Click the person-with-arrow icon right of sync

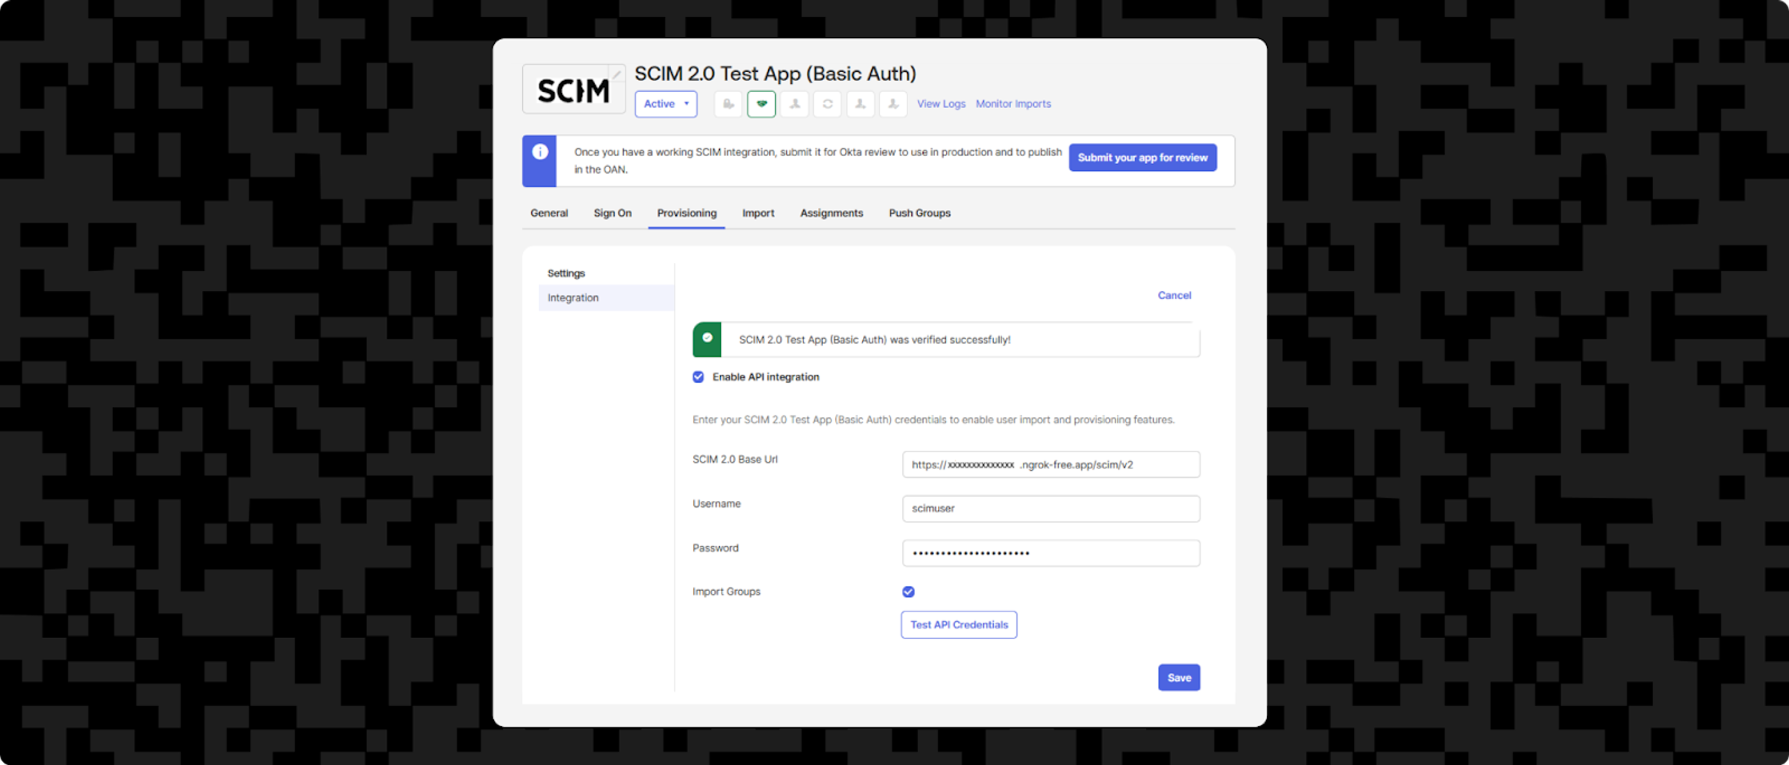coord(860,103)
